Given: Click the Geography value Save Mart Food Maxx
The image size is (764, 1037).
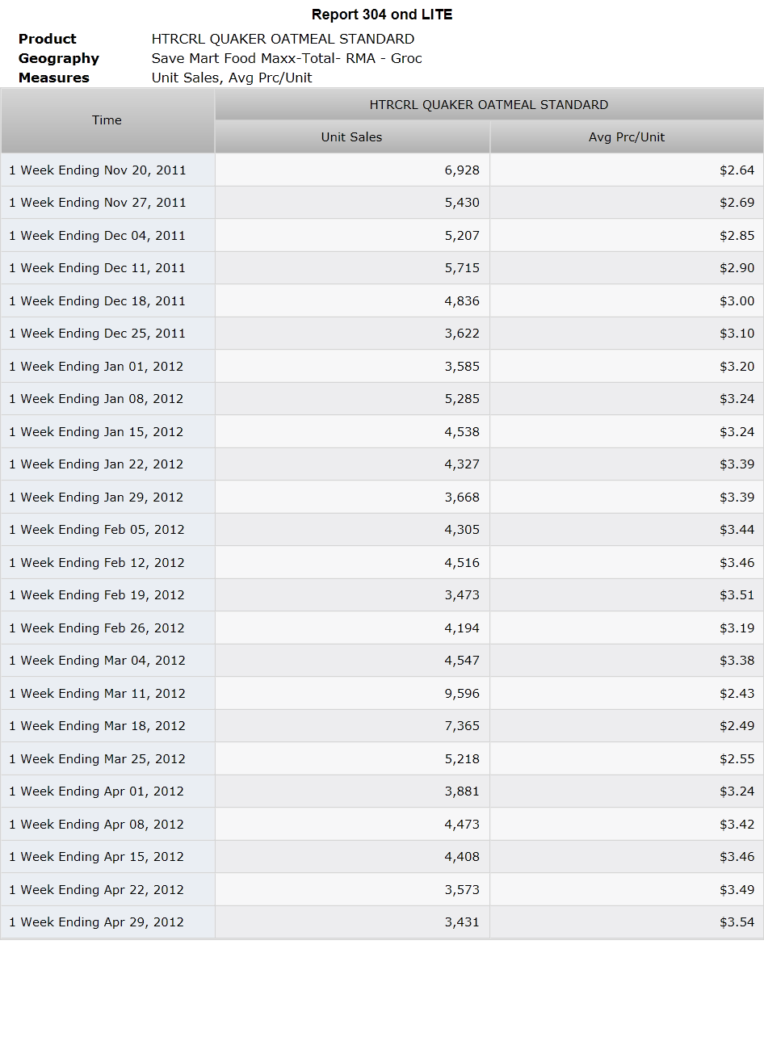Looking at the screenshot, I should [287, 58].
